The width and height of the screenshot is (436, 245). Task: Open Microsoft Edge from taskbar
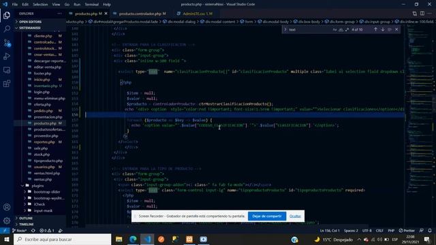pyautogui.click(x=133, y=239)
